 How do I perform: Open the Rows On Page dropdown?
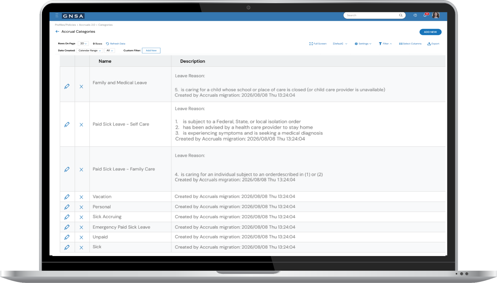tap(83, 44)
